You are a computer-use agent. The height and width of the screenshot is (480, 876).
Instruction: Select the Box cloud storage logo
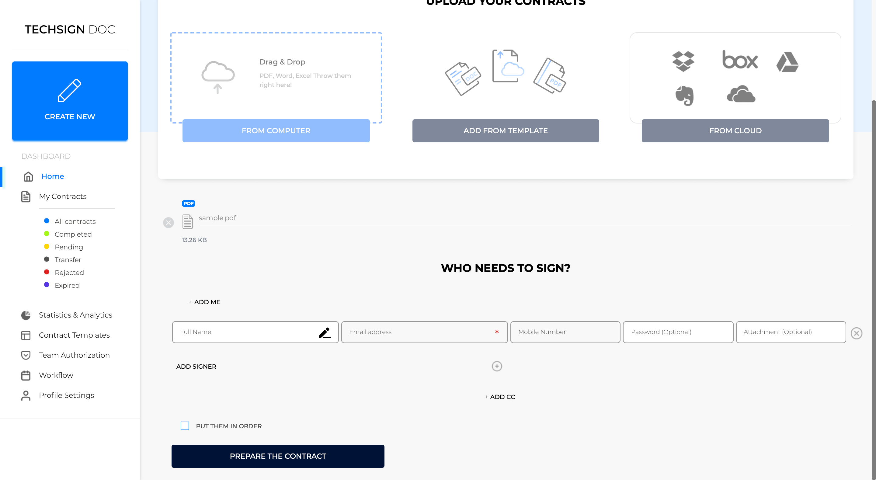(740, 60)
